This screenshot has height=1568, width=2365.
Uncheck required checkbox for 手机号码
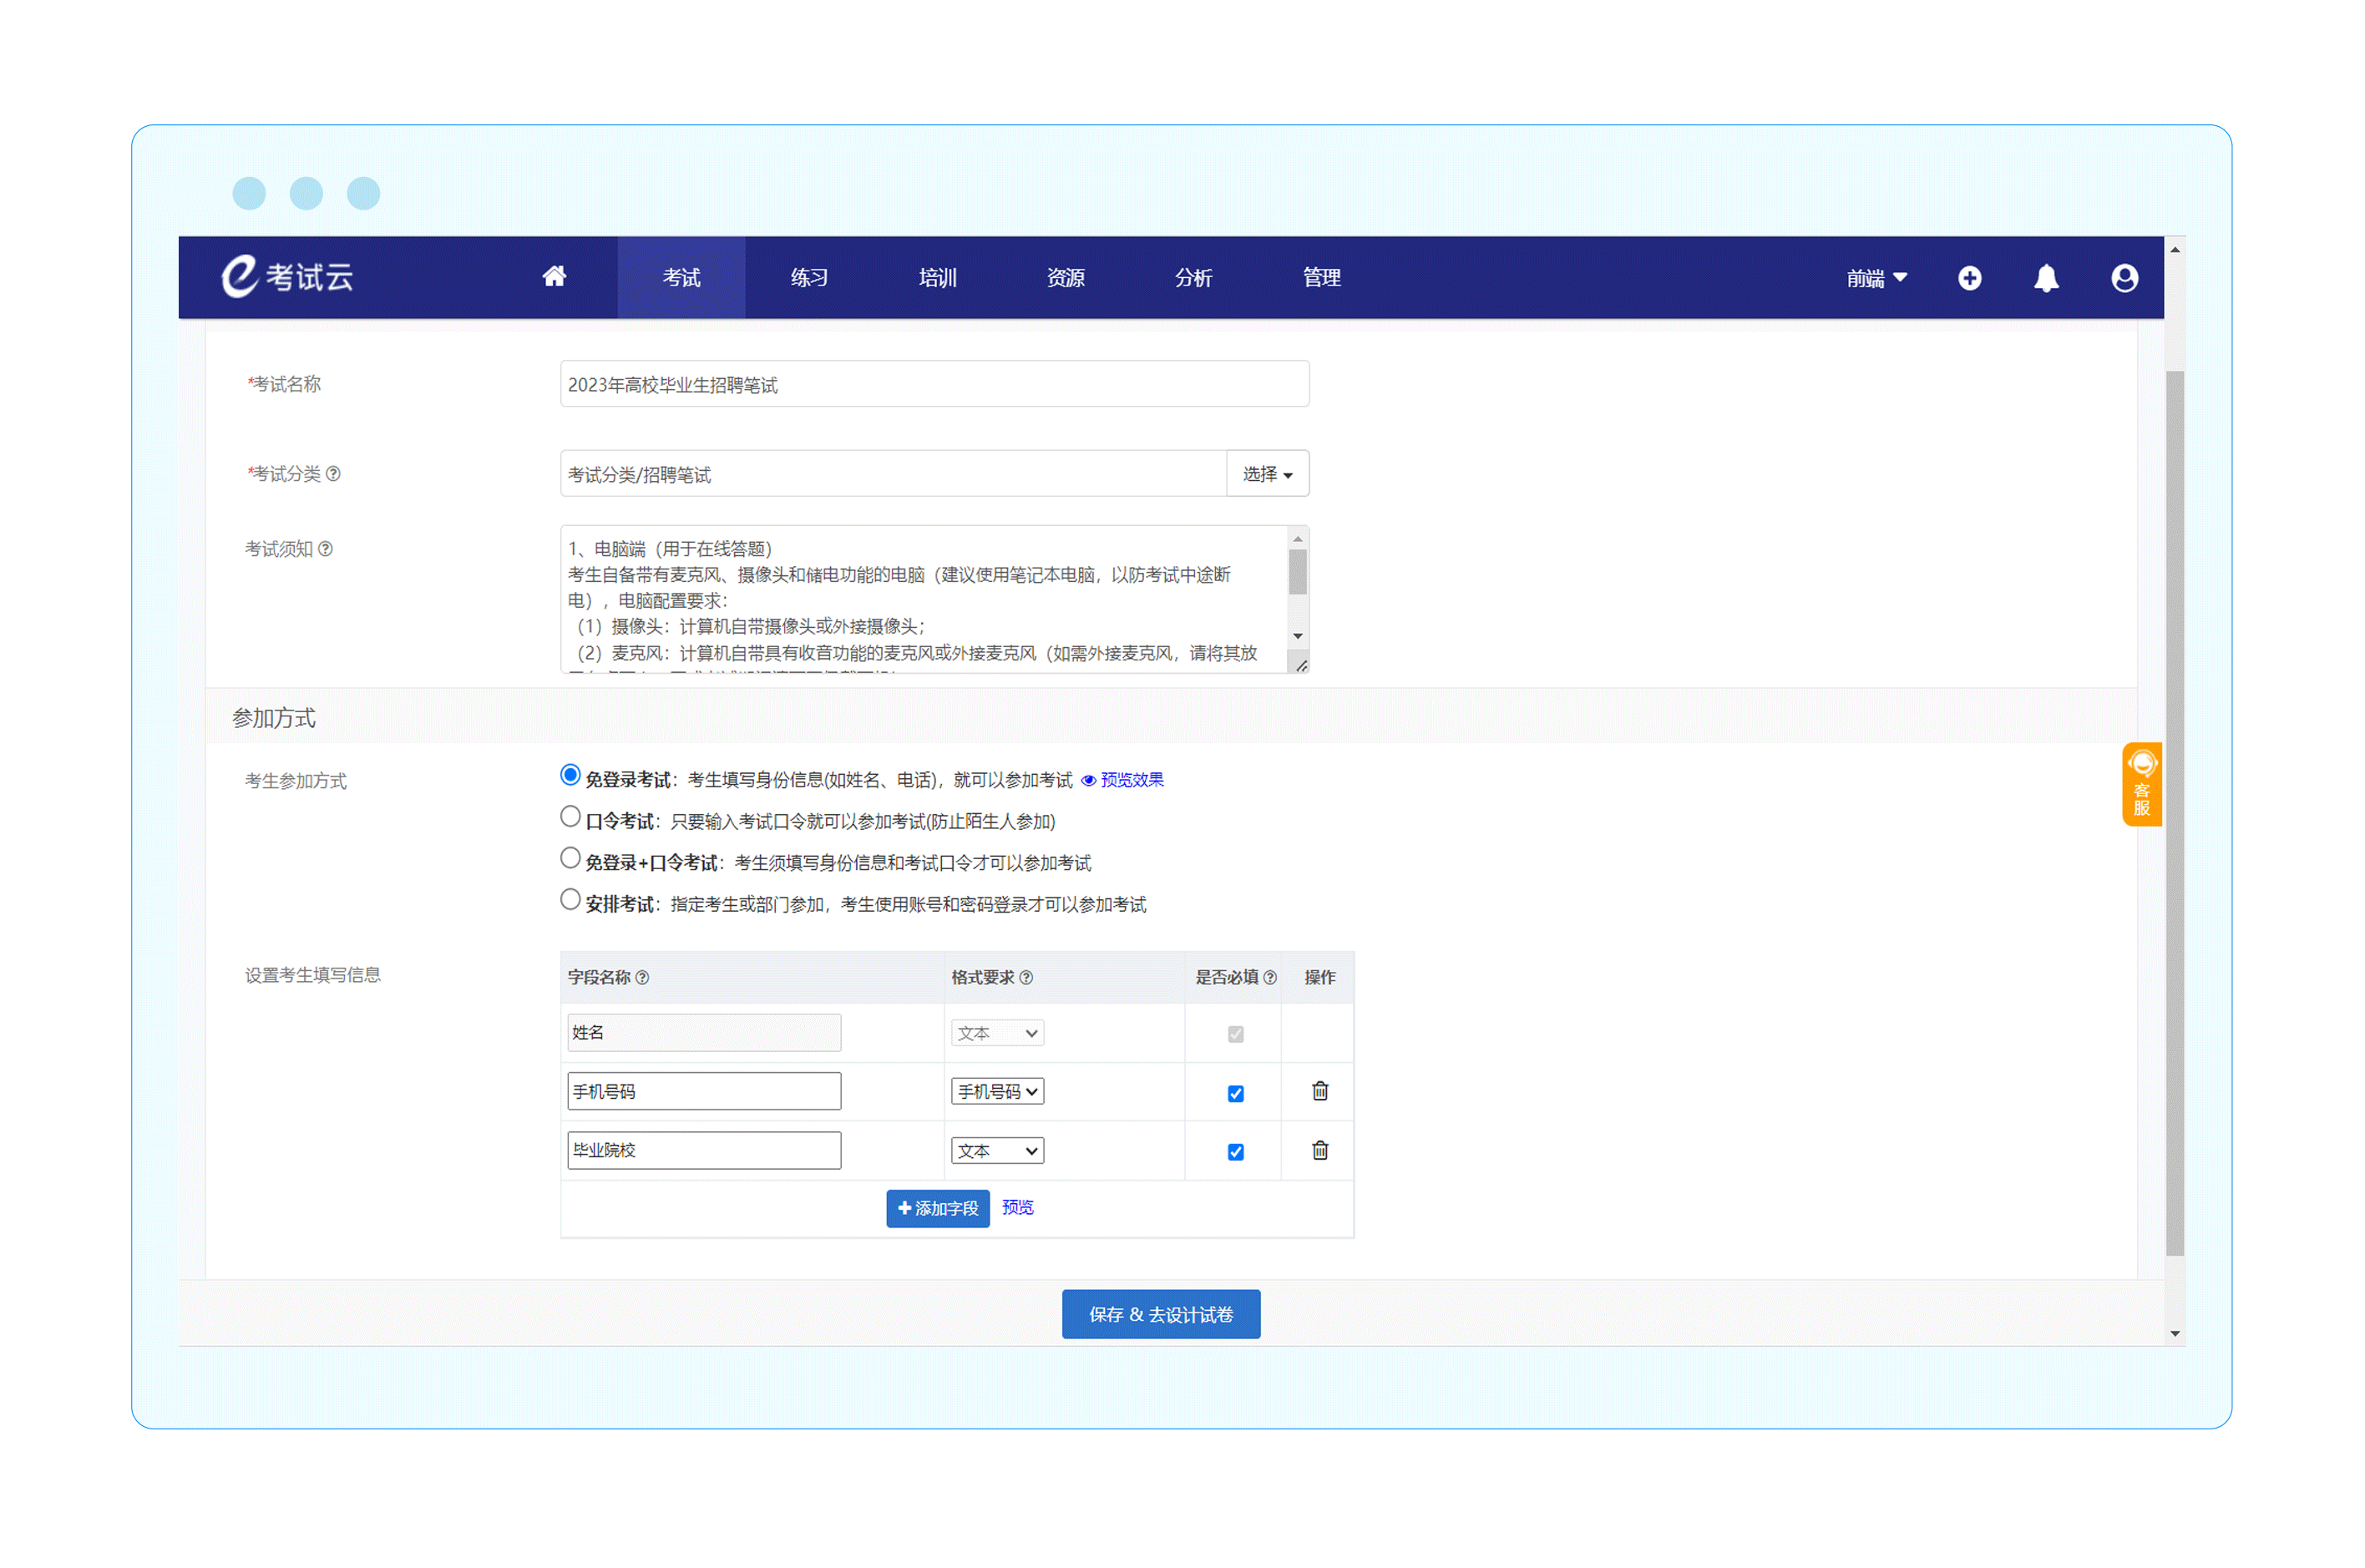point(1235,1093)
